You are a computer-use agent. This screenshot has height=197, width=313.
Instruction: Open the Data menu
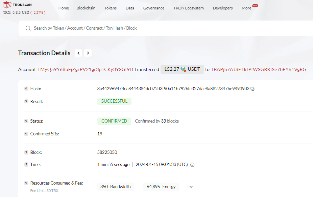(130, 8)
